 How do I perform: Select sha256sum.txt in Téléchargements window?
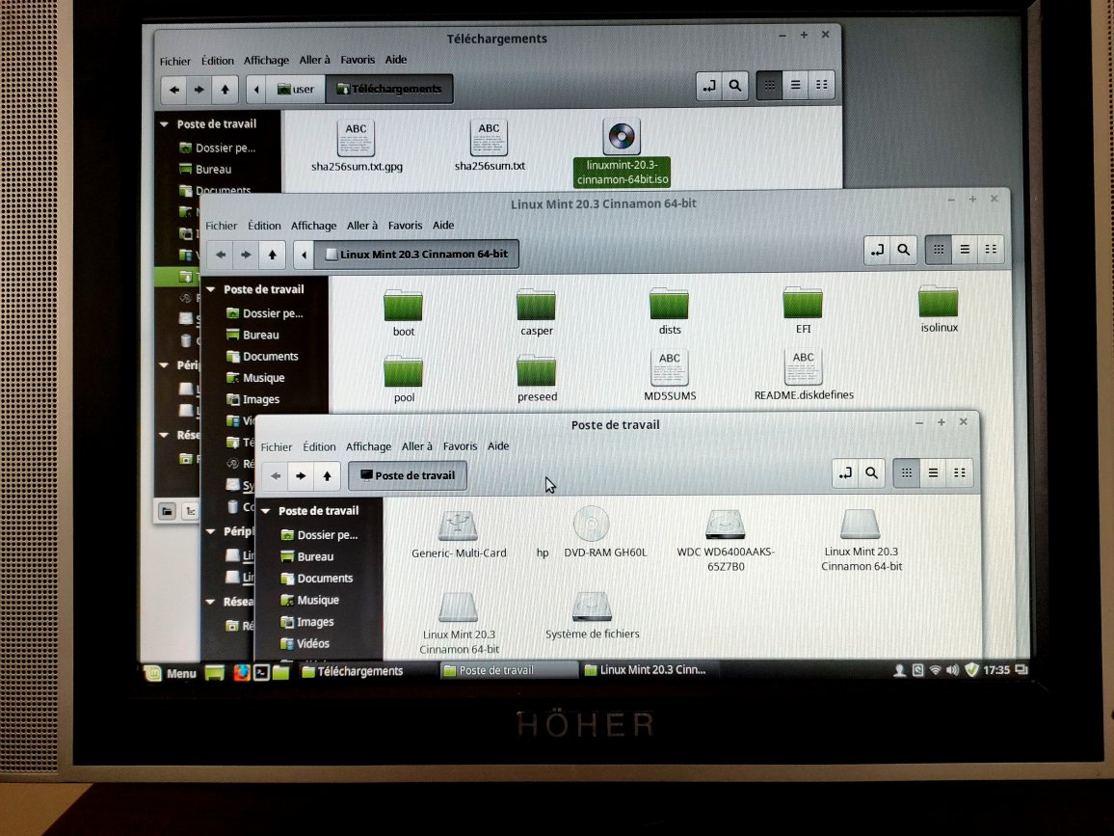(490, 146)
